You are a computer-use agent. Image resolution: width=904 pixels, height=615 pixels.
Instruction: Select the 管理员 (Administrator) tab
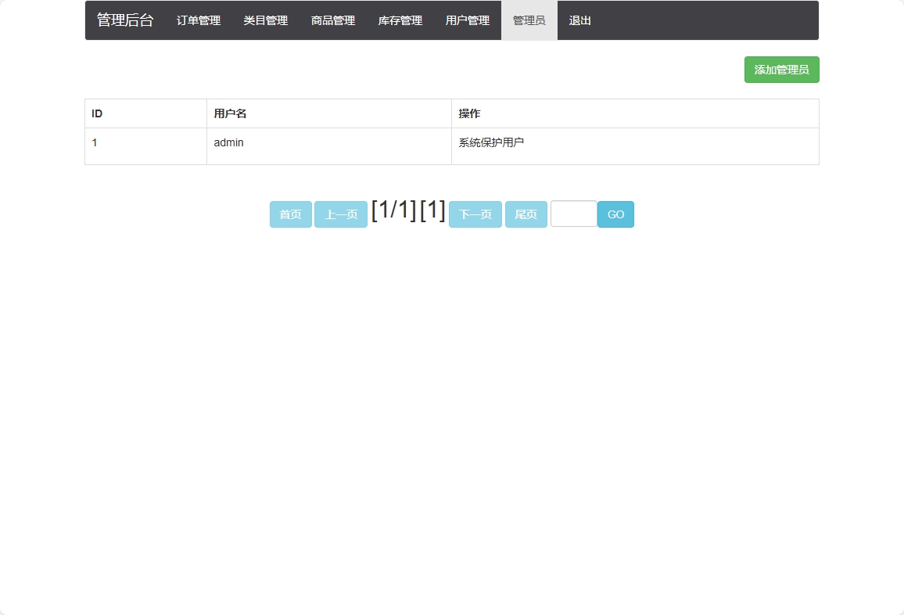(x=529, y=20)
